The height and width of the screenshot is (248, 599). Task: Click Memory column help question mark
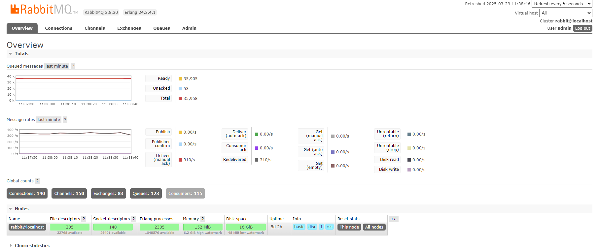[203, 219]
